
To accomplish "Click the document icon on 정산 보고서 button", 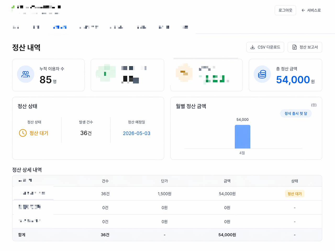I will [294, 47].
